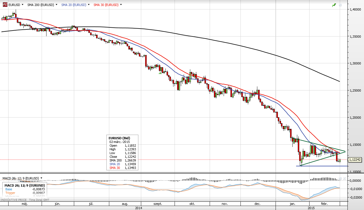364x210 pixels.
Task: Click the -0,01000 MACD axis label
Action: (x=356, y=189)
